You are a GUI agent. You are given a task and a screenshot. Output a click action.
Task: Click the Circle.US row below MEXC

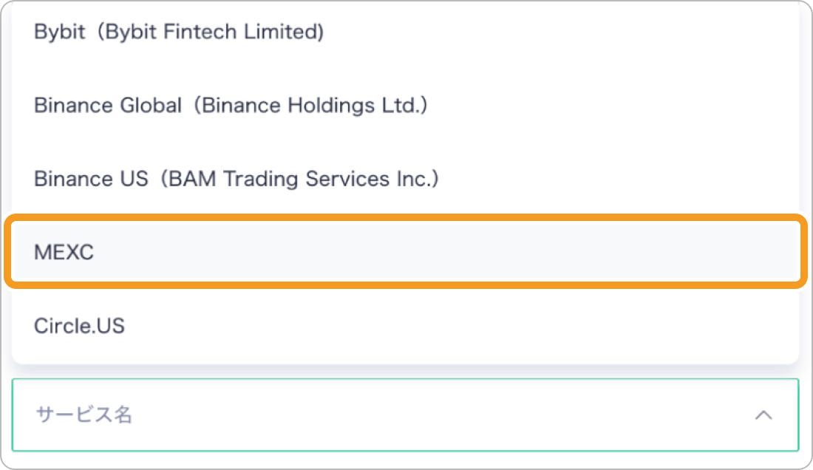pyautogui.click(x=79, y=326)
